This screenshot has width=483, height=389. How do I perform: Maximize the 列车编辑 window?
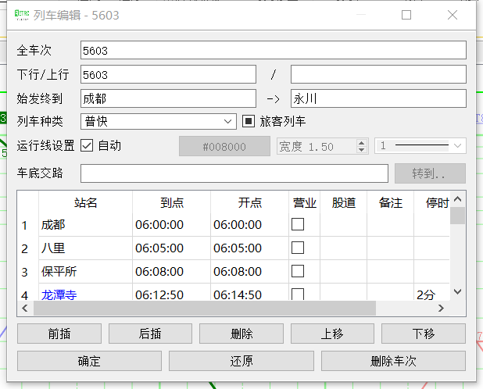coord(406,15)
